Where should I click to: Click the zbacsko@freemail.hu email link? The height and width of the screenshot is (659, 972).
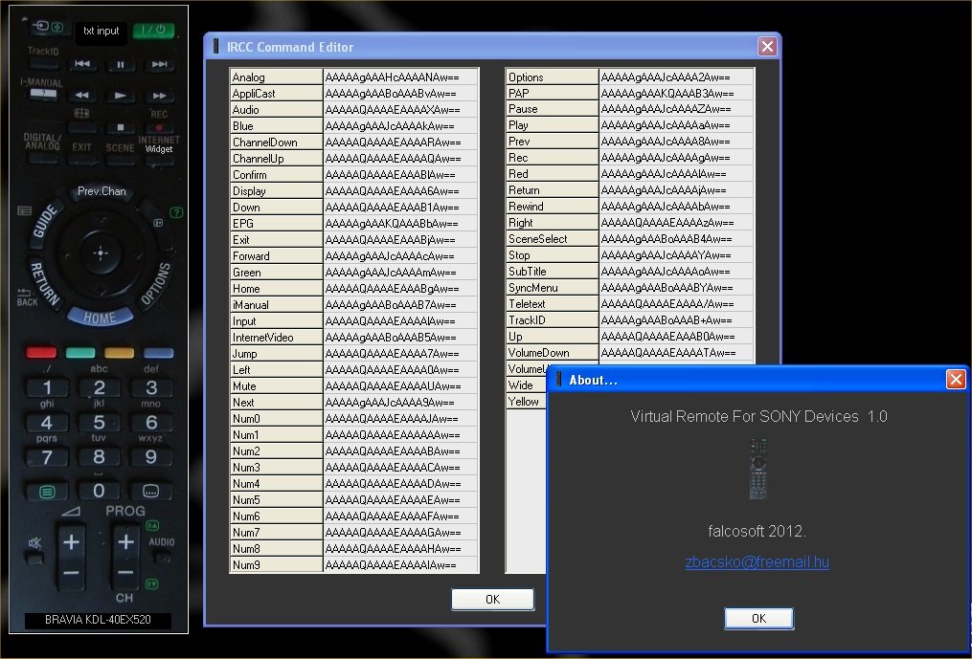757,561
